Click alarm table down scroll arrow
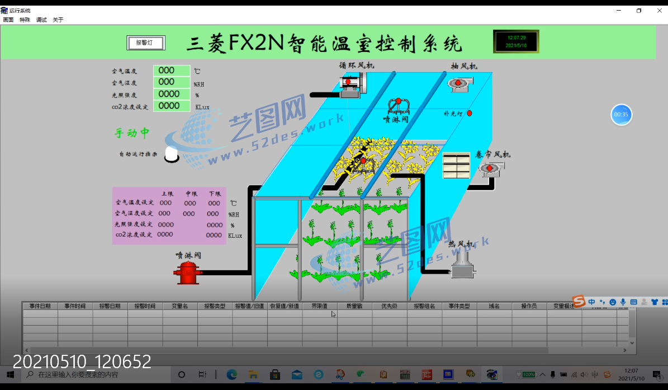 click(632, 342)
